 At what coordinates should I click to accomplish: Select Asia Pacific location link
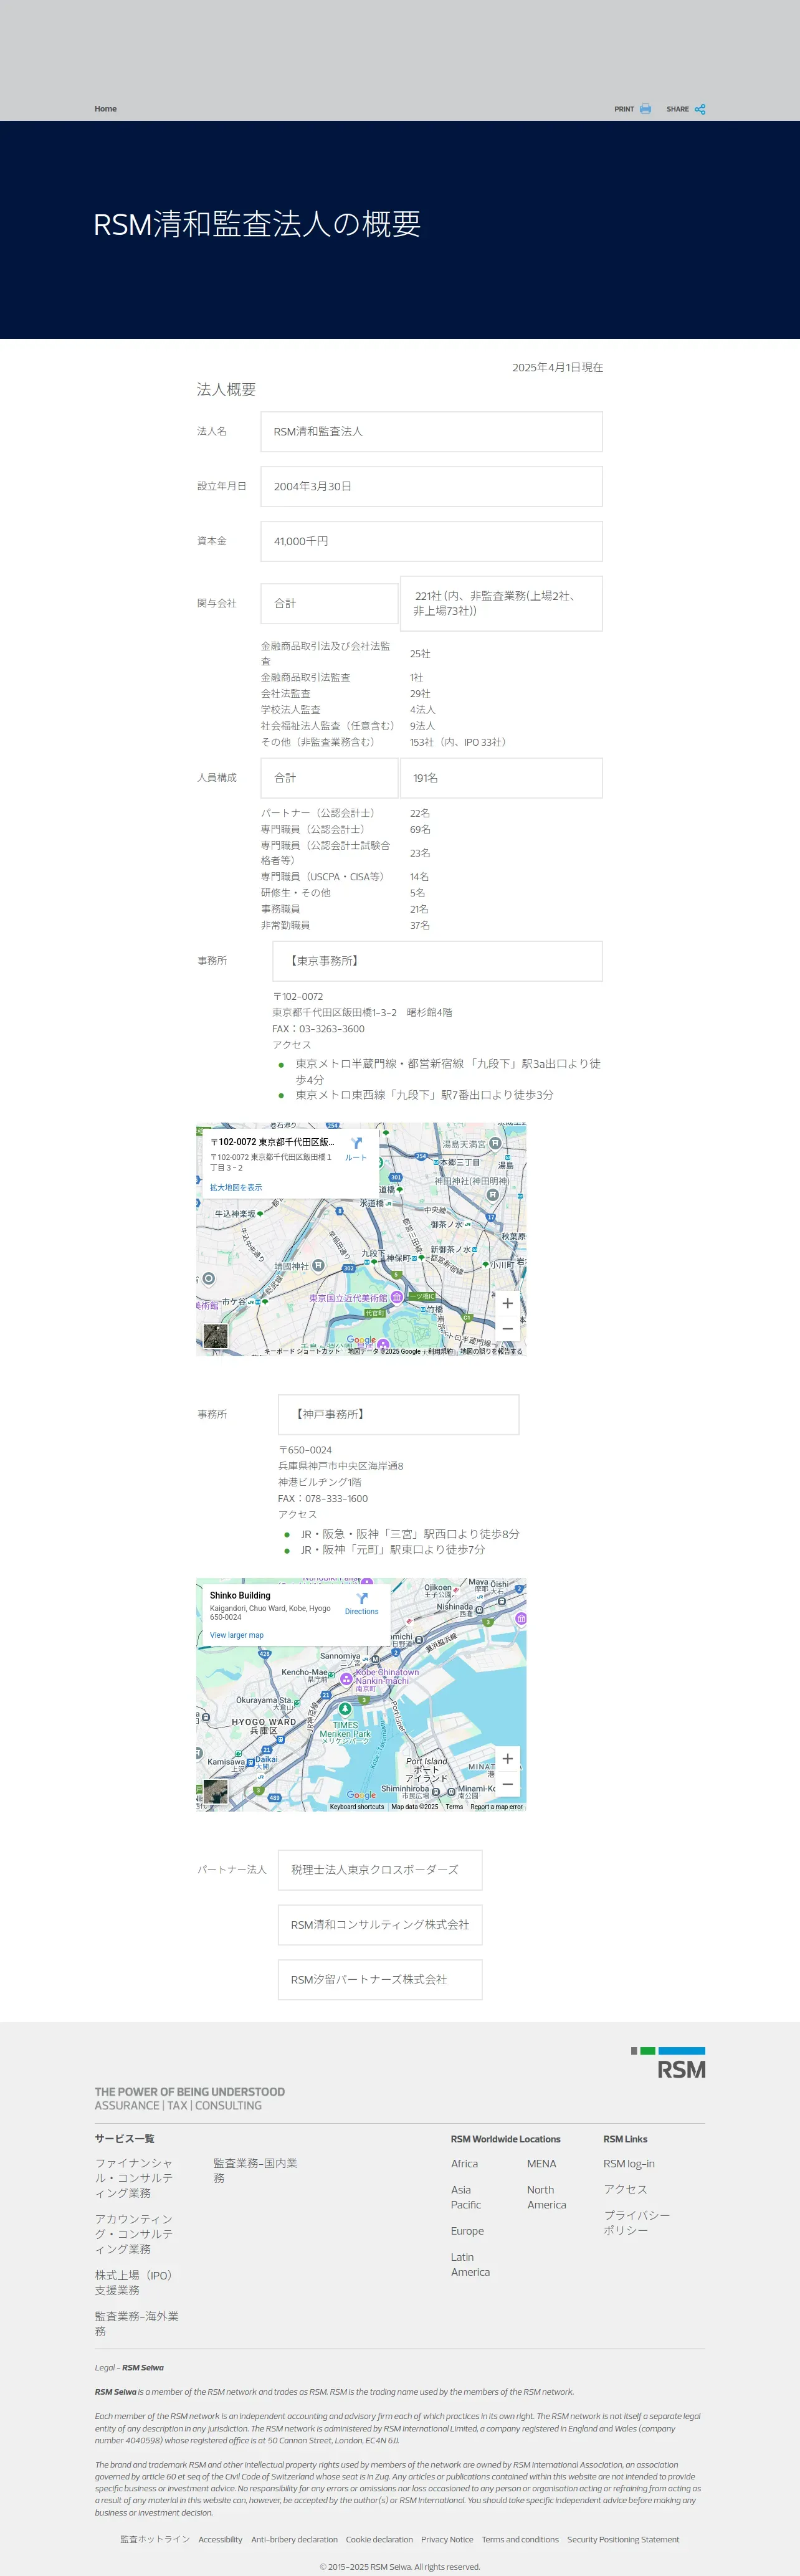(x=466, y=2197)
